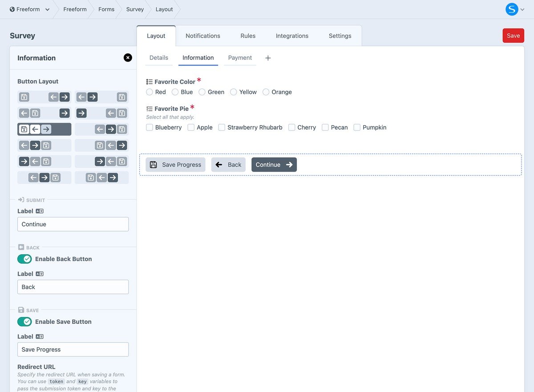534x392 pixels.
Task: Select the Green radio option
Action: [202, 92]
